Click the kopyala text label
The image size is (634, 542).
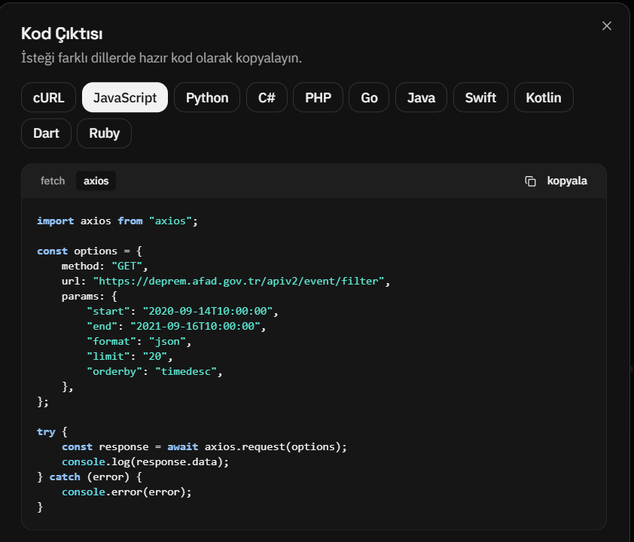pos(567,181)
